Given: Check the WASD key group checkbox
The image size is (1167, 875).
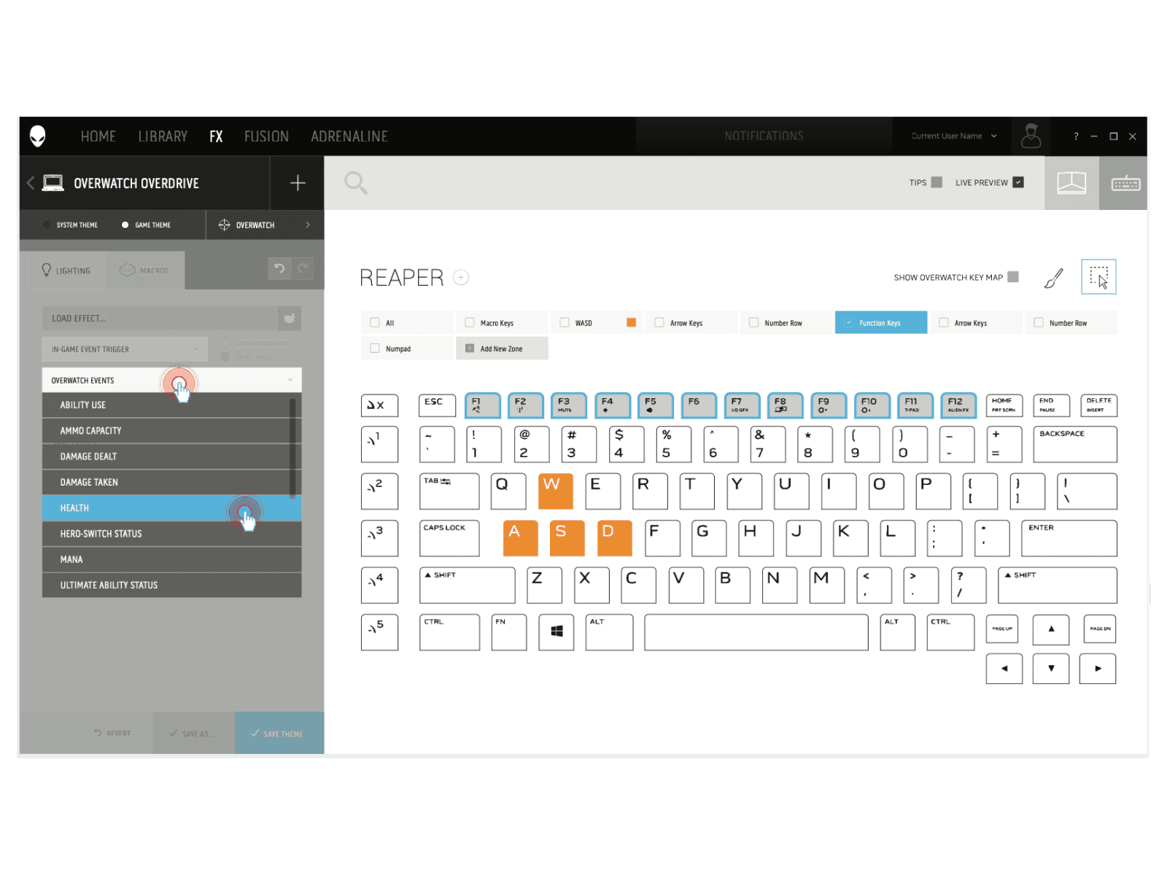Looking at the screenshot, I should [565, 322].
